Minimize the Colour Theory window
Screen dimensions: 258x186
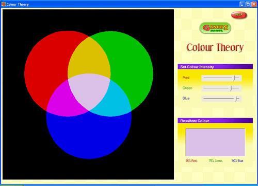[242, 4]
